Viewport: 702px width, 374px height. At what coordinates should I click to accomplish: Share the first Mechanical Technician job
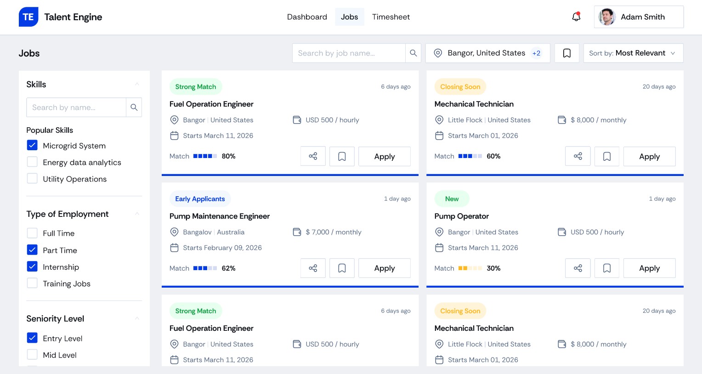578,156
